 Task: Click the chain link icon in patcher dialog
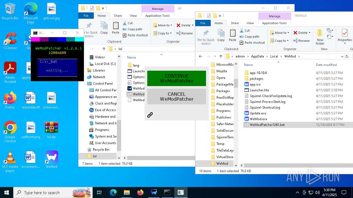[x=150, y=115]
